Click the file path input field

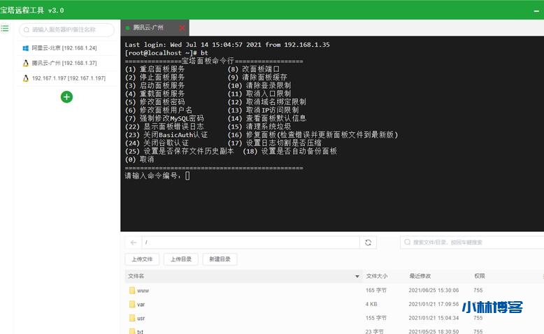point(251,242)
